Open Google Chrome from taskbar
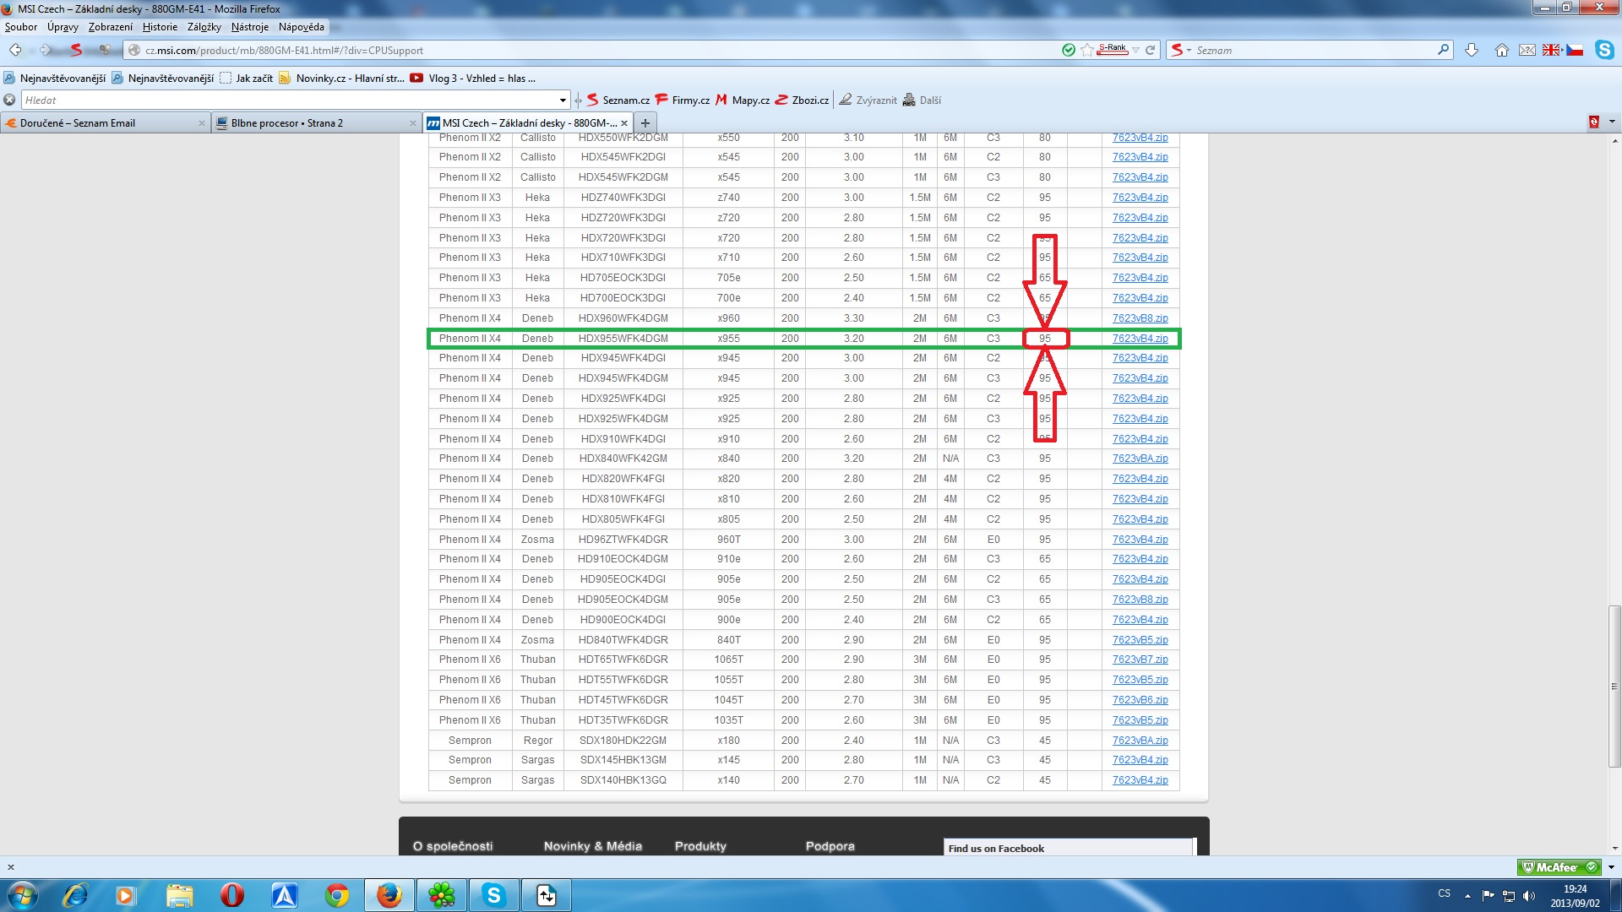1622x912 pixels. [337, 895]
